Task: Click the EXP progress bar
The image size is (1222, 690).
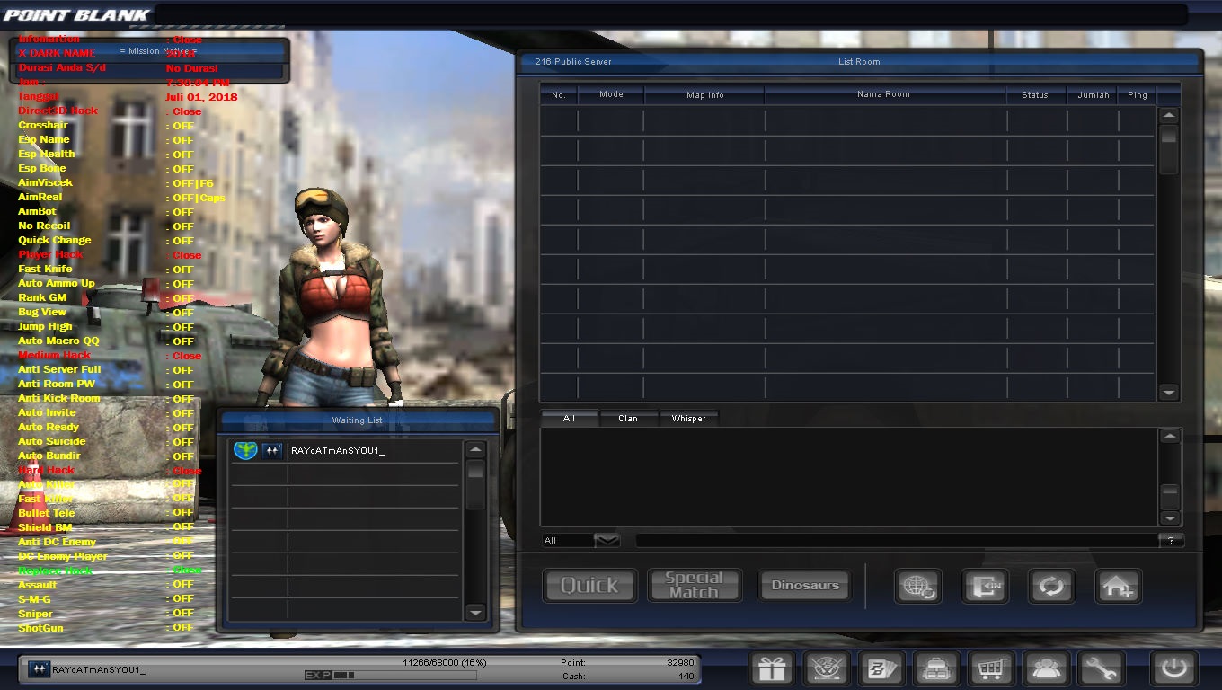Action: tap(391, 676)
